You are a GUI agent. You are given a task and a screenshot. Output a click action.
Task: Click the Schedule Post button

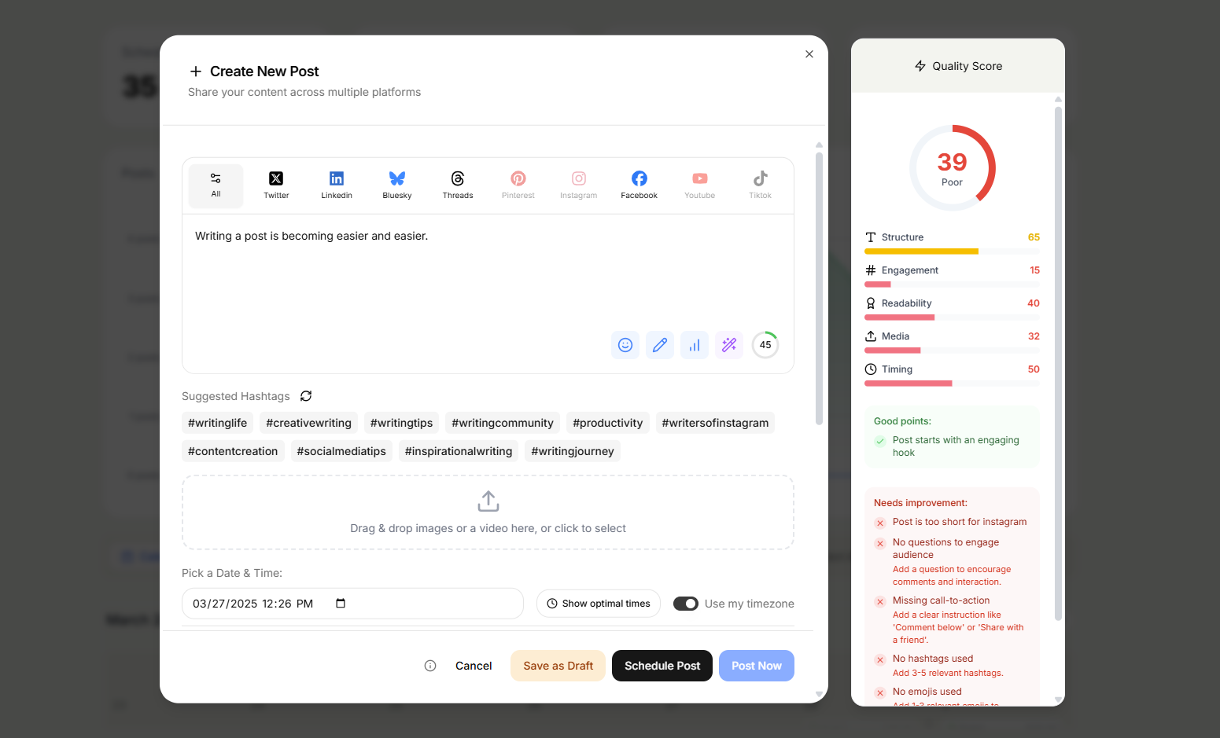click(662, 666)
